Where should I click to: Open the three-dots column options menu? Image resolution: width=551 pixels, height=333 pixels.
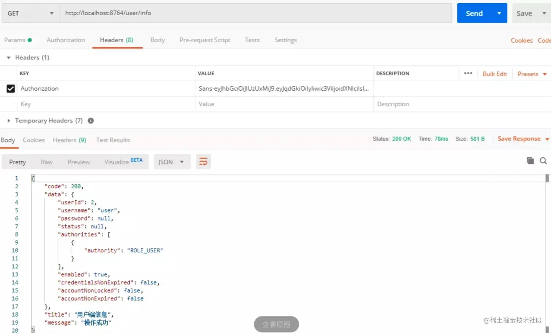click(468, 73)
